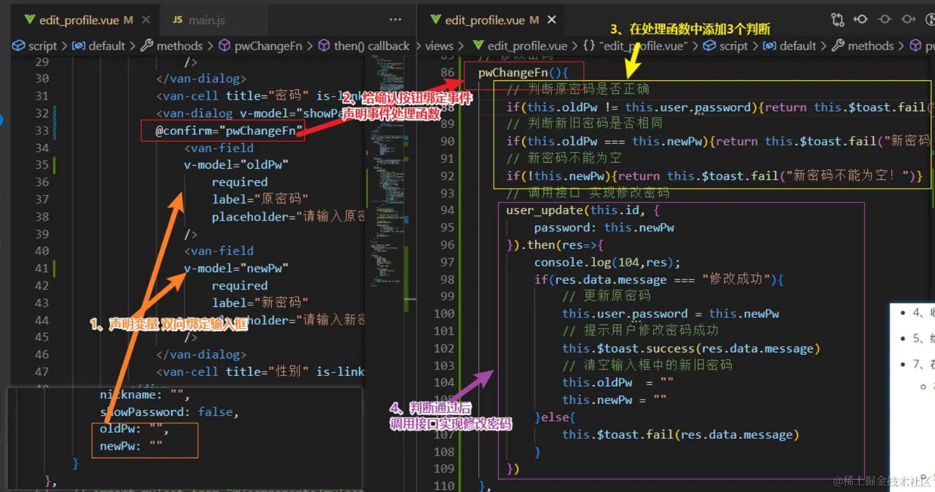Screen dimensions: 935x492
Task: Click the 'v-model="oldPw"' attribute text
Action: tap(236, 164)
